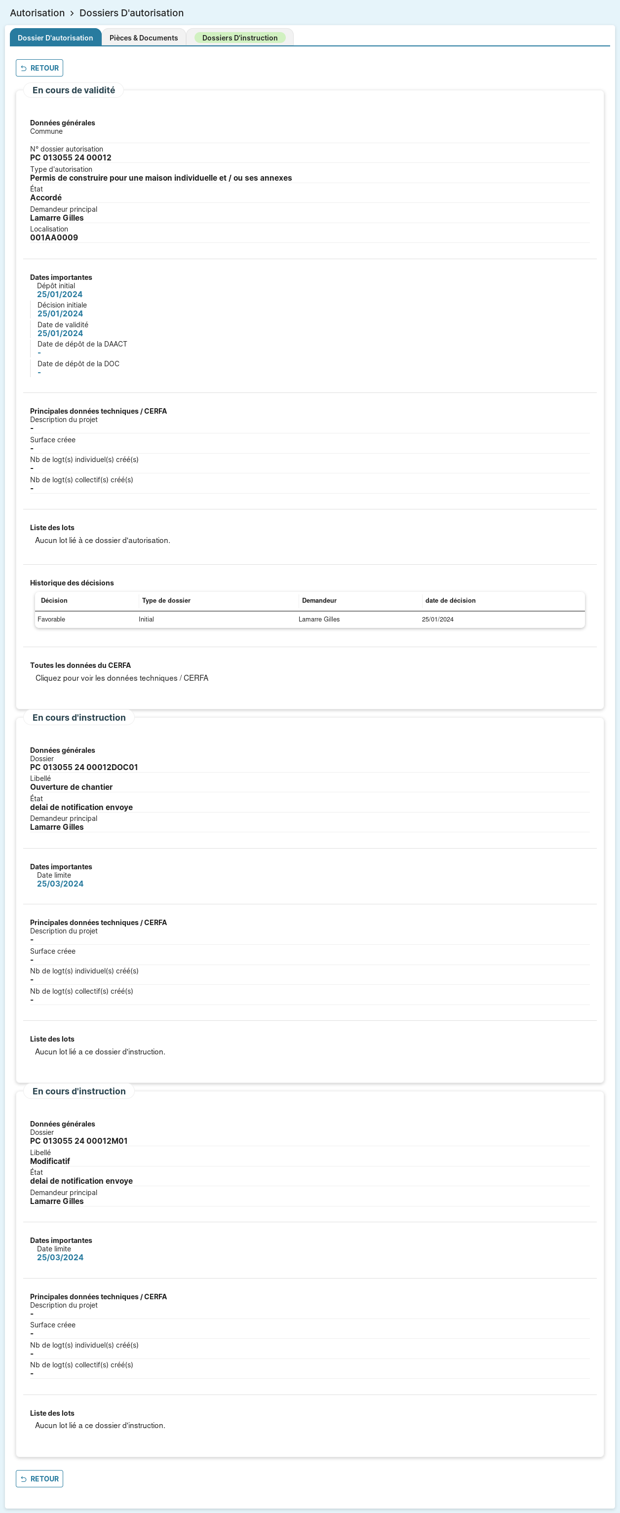620x1513 pixels.
Task: Collapse the En cours de validité section
Action: (x=74, y=90)
